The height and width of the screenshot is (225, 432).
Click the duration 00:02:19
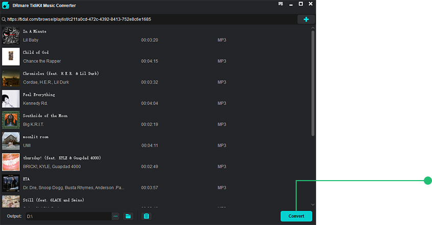pyautogui.click(x=150, y=124)
